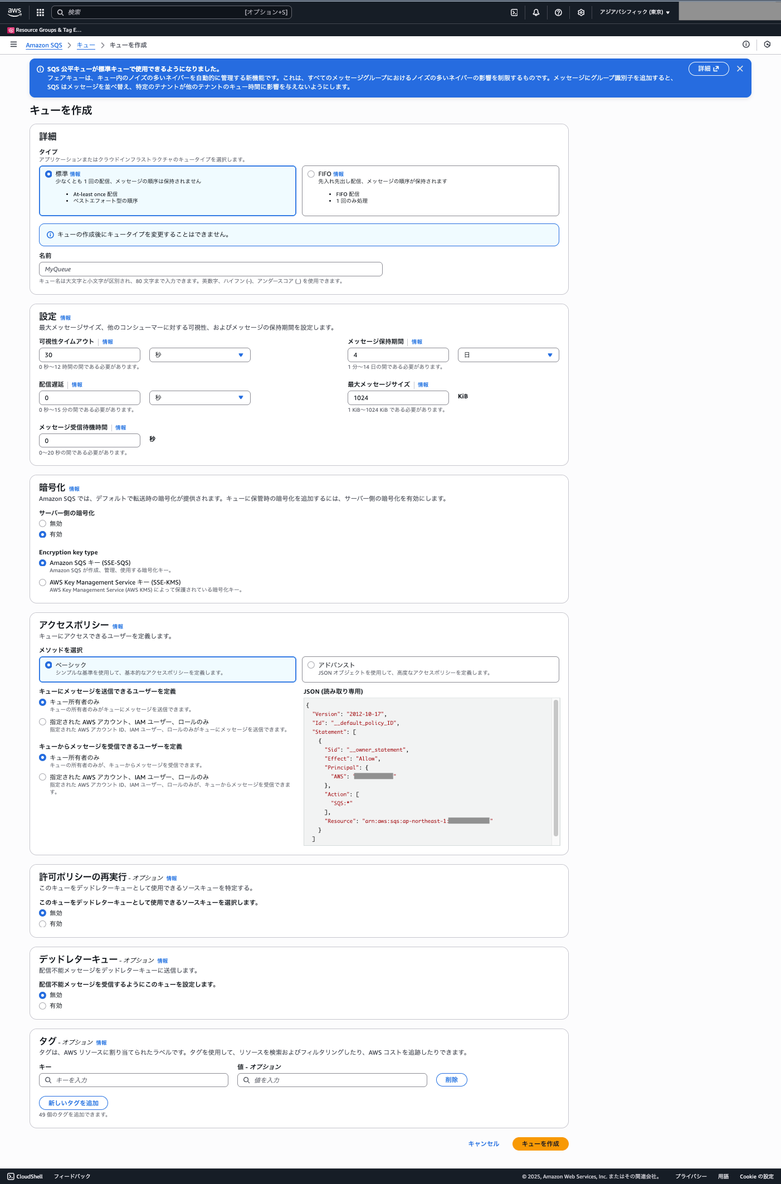
Task: Select the Standard (標準) queue type
Action: (48, 174)
